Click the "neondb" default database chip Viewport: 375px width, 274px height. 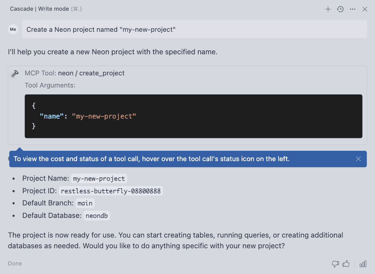point(97,216)
